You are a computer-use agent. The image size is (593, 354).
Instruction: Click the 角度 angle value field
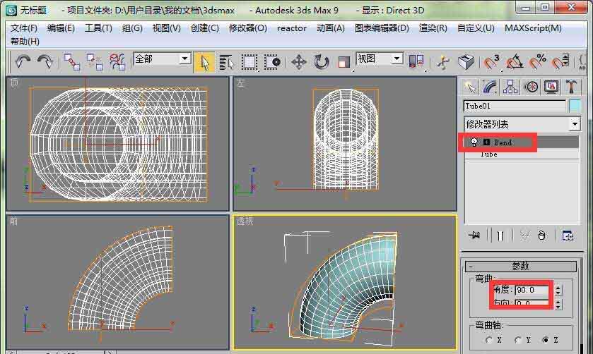pos(533,290)
